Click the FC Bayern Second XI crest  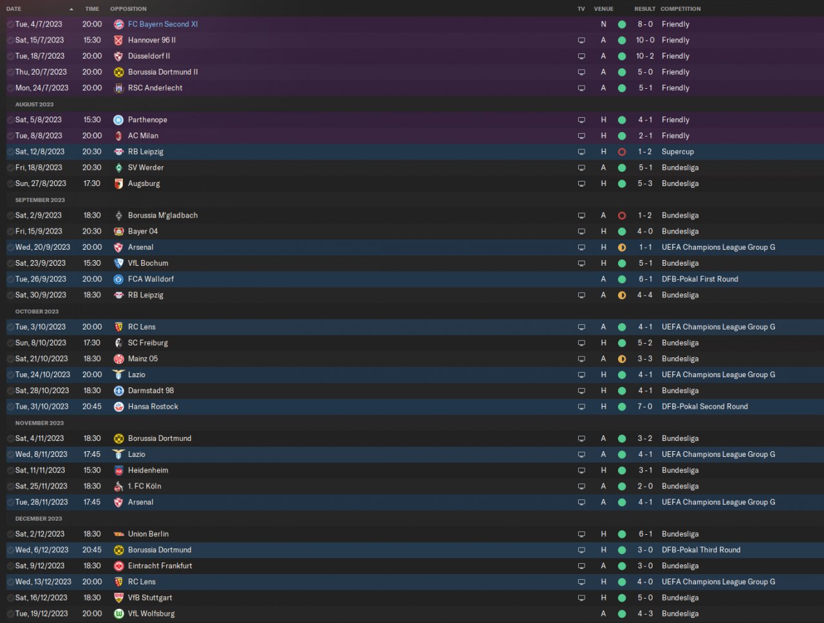pyautogui.click(x=118, y=24)
